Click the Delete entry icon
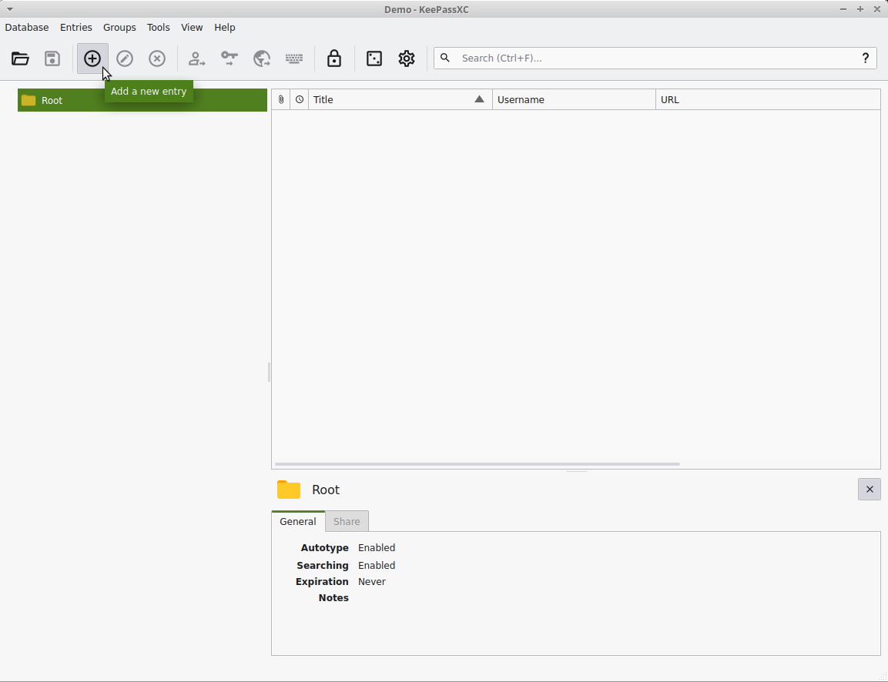The width and height of the screenshot is (888, 682). (x=157, y=59)
